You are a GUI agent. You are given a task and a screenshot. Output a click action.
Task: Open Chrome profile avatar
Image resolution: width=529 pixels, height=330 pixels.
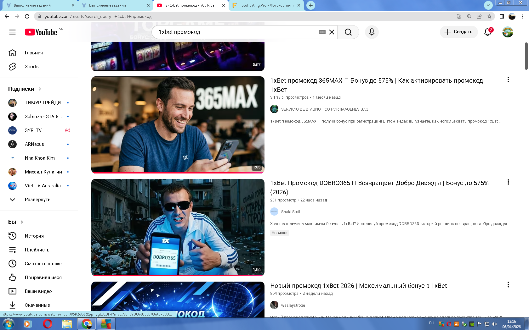(x=512, y=16)
